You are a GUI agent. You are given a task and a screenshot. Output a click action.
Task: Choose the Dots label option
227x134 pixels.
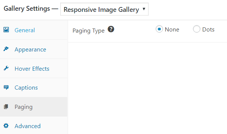[x=208, y=30]
